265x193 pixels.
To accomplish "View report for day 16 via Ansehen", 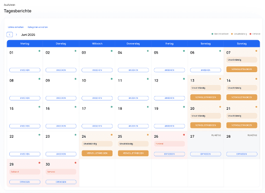I will tap(61, 126).
